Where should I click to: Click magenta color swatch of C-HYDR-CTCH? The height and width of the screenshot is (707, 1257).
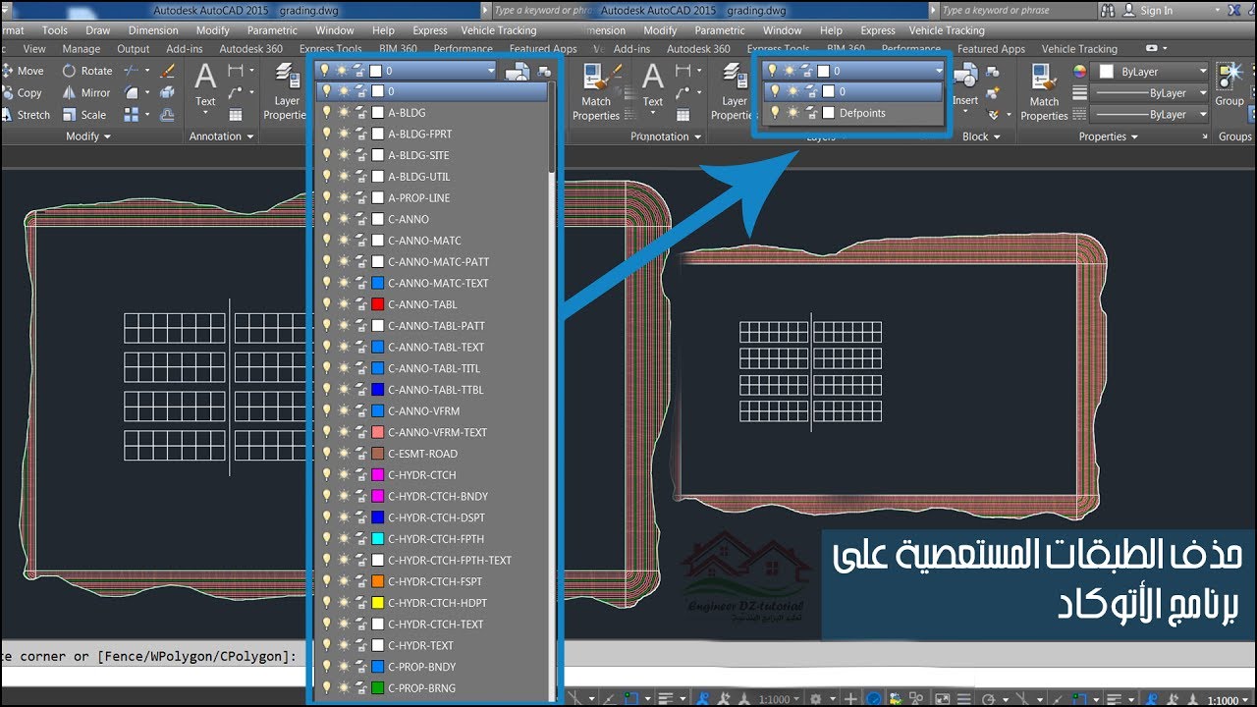(x=378, y=475)
